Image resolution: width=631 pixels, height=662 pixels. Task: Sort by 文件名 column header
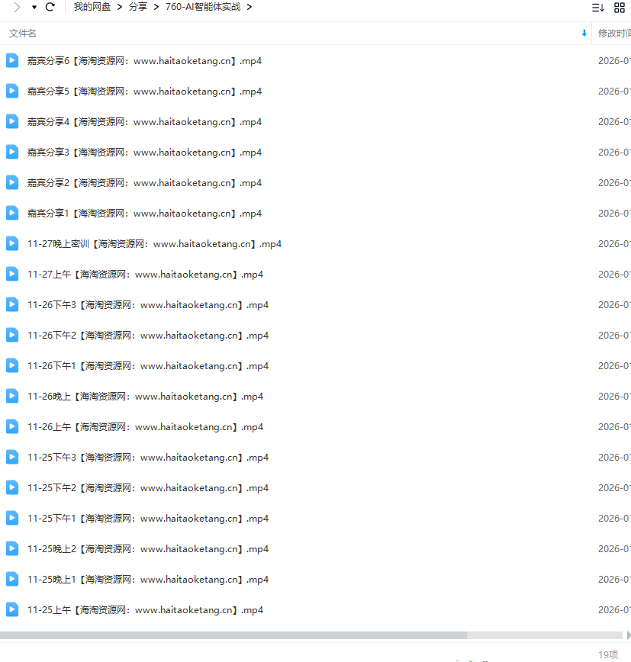click(x=23, y=34)
